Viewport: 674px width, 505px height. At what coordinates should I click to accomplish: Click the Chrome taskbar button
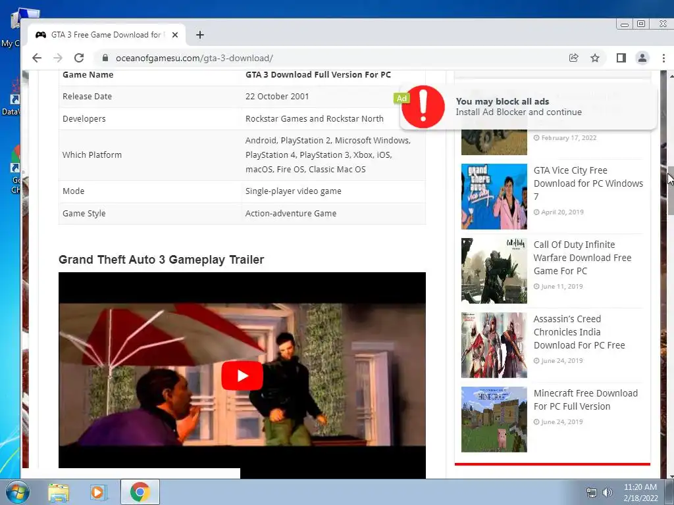[x=140, y=492]
